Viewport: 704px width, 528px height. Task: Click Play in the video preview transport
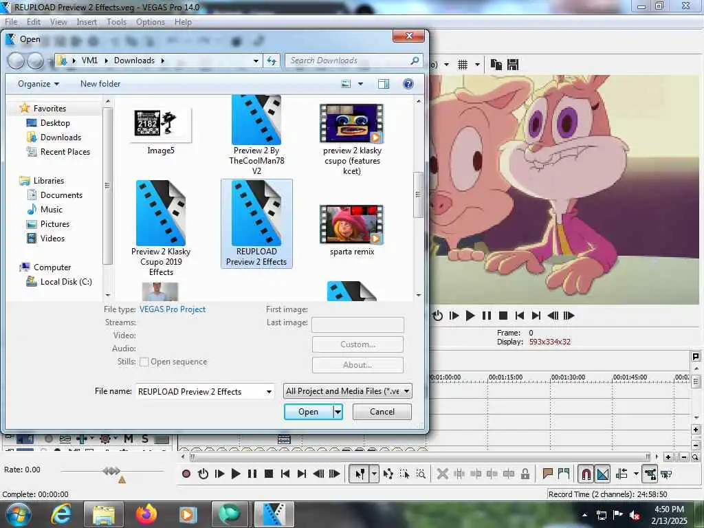click(470, 316)
